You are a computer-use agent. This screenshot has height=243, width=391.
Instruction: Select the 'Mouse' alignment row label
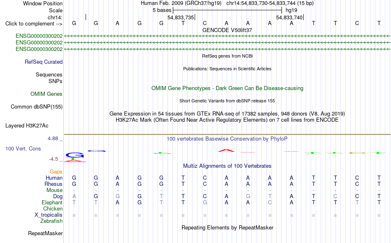[x=54, y=190]
